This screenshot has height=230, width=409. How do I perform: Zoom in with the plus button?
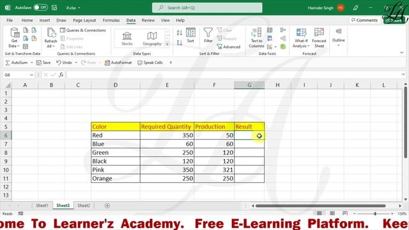(x=392, y=213)
